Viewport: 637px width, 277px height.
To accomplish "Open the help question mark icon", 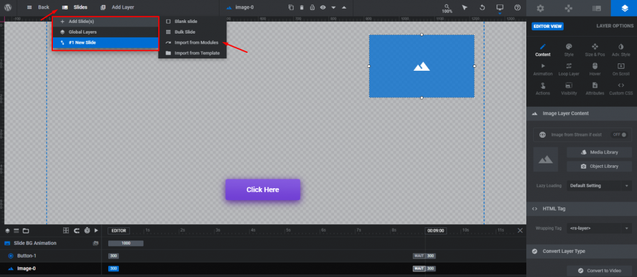I will (517, 7).
